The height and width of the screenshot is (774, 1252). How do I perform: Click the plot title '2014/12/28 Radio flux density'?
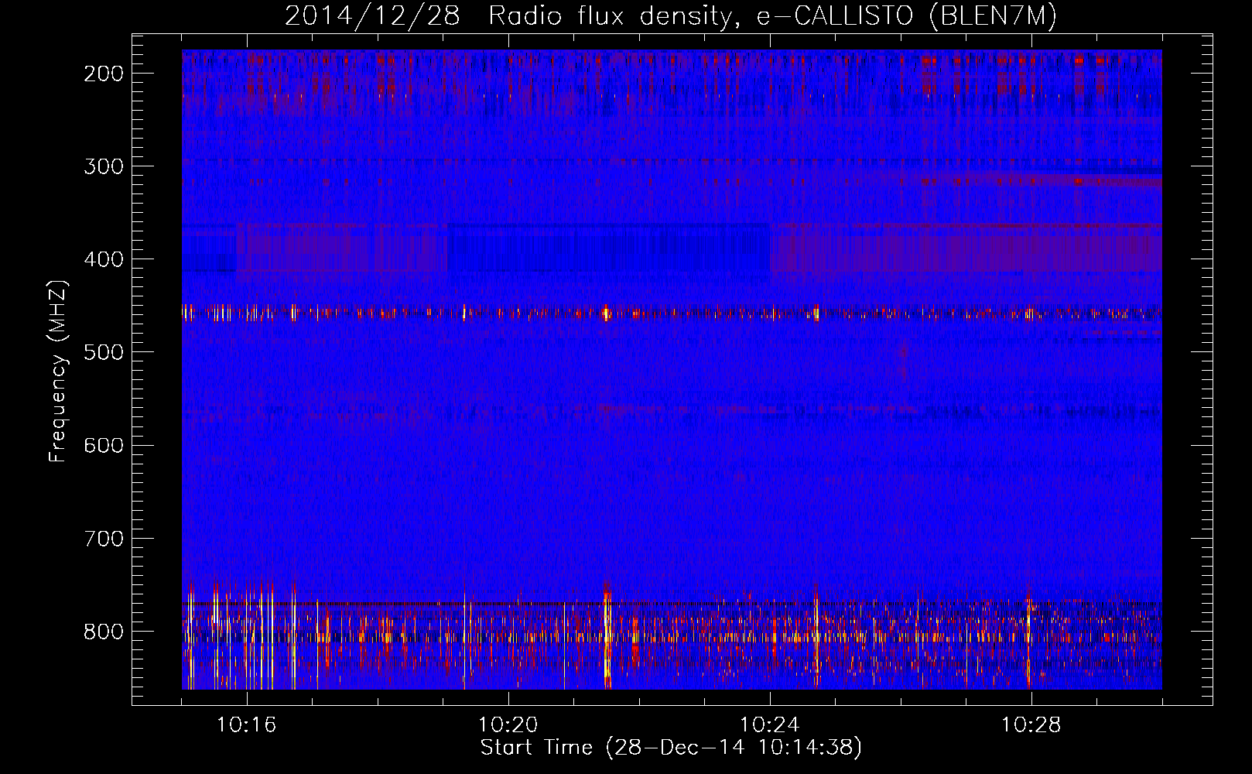point(671,16)
